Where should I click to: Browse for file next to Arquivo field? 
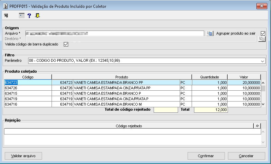pos(210,33)
